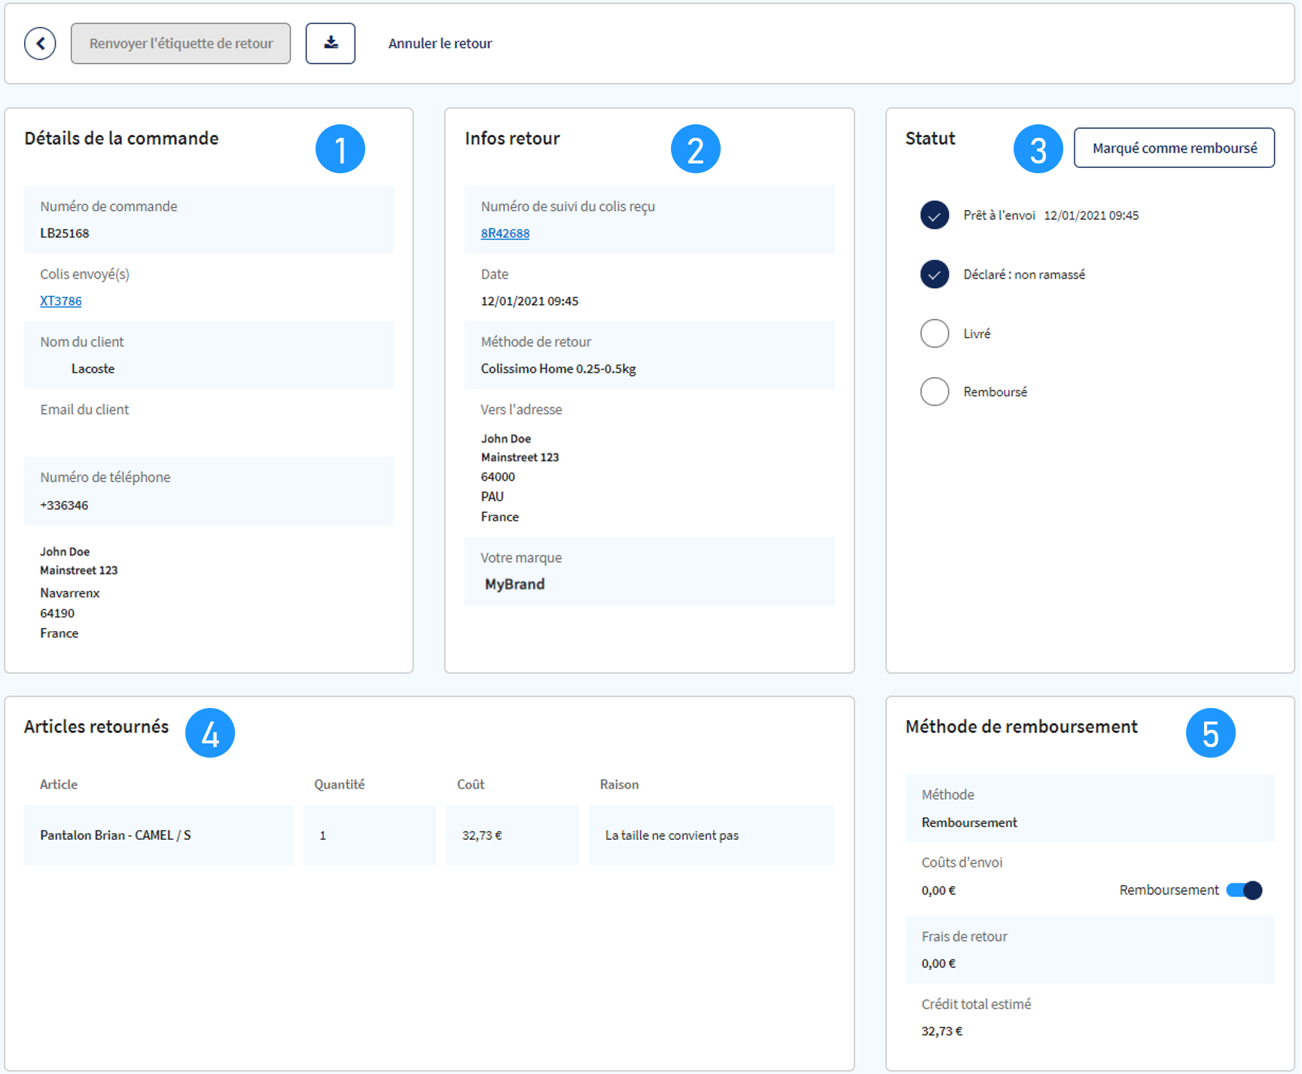Click the download label icon button
1302x1074 pixels.
pyautogui.click(x=331, y=44)
